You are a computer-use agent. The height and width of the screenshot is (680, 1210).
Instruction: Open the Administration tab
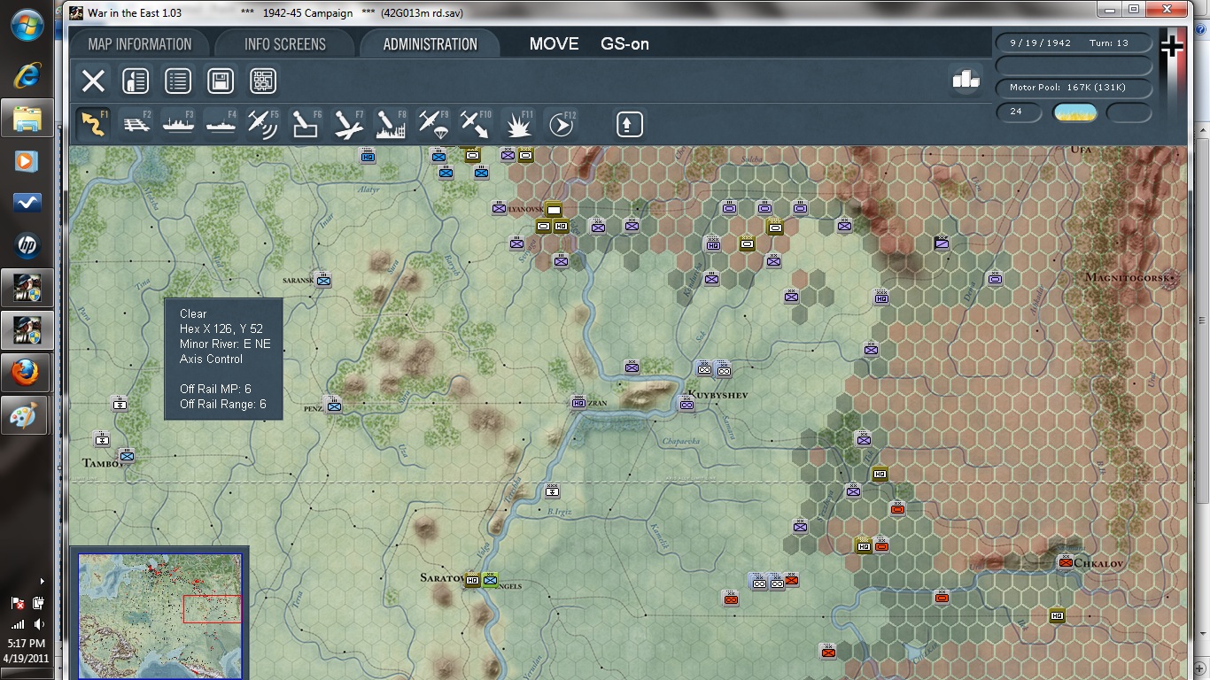(x=430, y=44)
